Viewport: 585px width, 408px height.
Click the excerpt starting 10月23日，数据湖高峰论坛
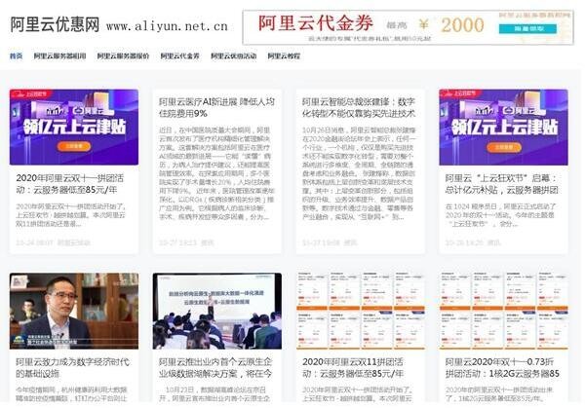pos(213,393)
